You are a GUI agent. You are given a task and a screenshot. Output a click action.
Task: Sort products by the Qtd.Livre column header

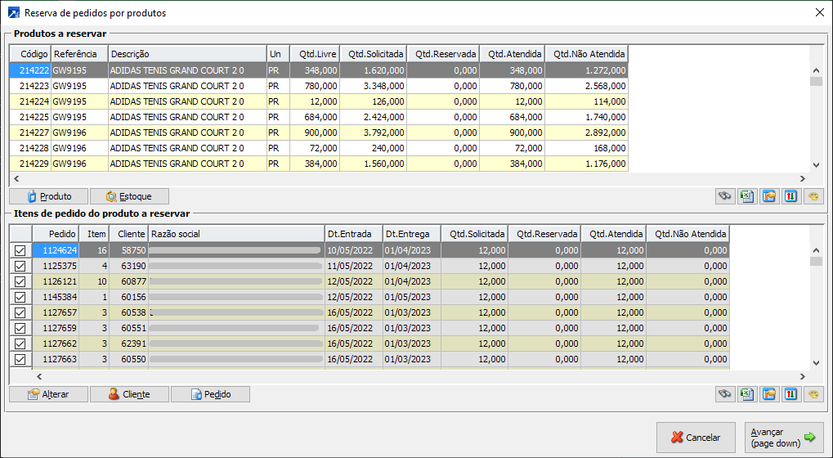click(x=315, y=54)
